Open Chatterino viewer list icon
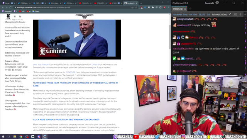Viewport: 247px width, 139px height. (x=235, y=15)
